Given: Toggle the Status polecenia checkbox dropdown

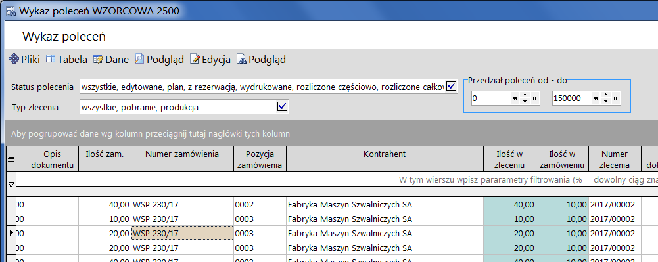Looking at the screenshot, I should point(452,87).
